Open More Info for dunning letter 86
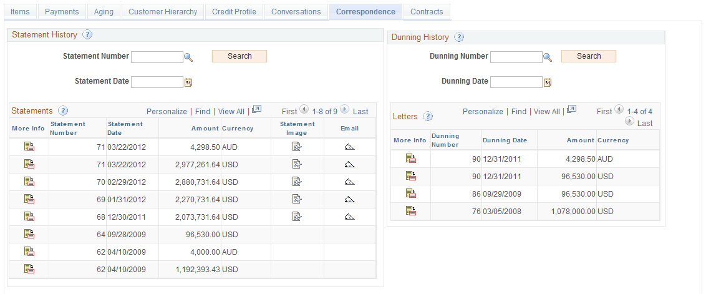Image resolution: width=711 pixels, height=294 pixels. click(x=411, y=194)
